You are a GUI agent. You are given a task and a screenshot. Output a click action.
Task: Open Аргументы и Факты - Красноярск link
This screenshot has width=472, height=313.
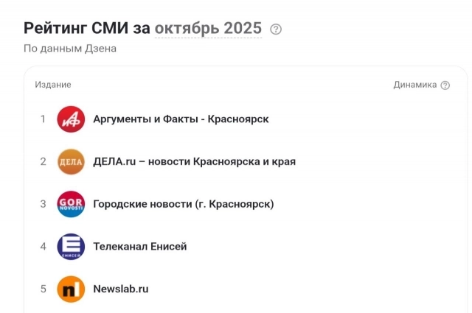pos(181,119)
